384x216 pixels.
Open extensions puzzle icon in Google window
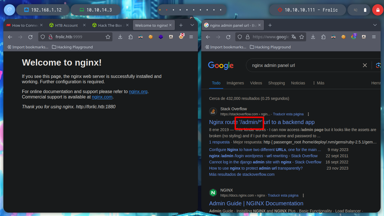[323, 37]
